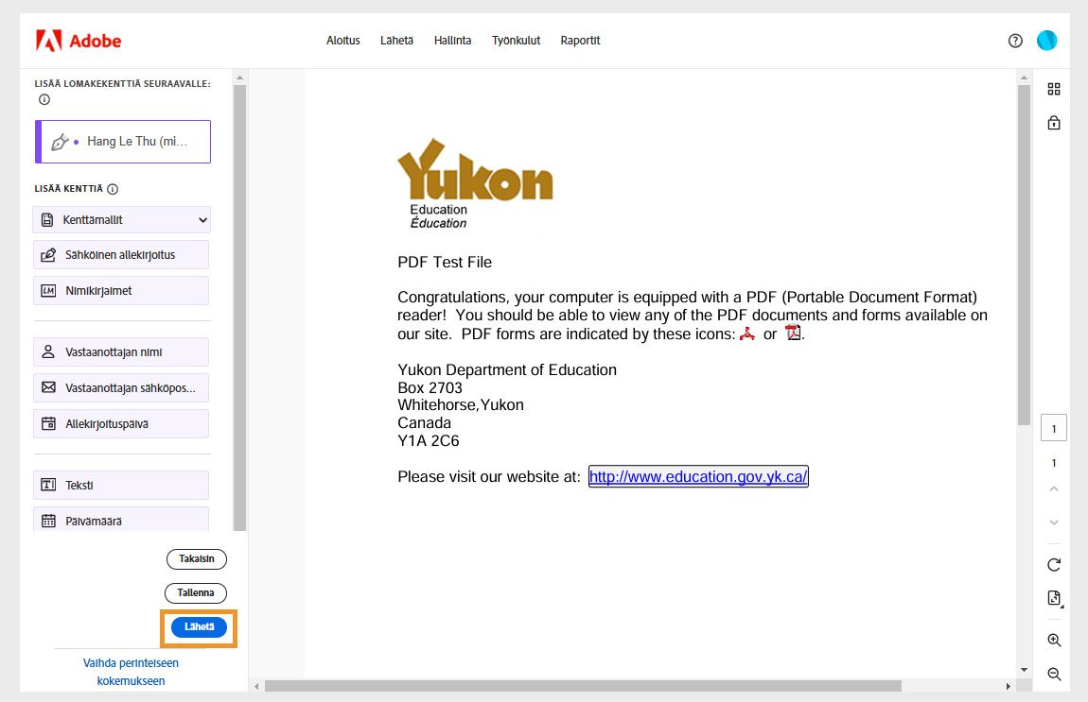Click the red Acrobat icon in document text
This screenshot has width=1088, height=702.
click(x=747, y=334)
